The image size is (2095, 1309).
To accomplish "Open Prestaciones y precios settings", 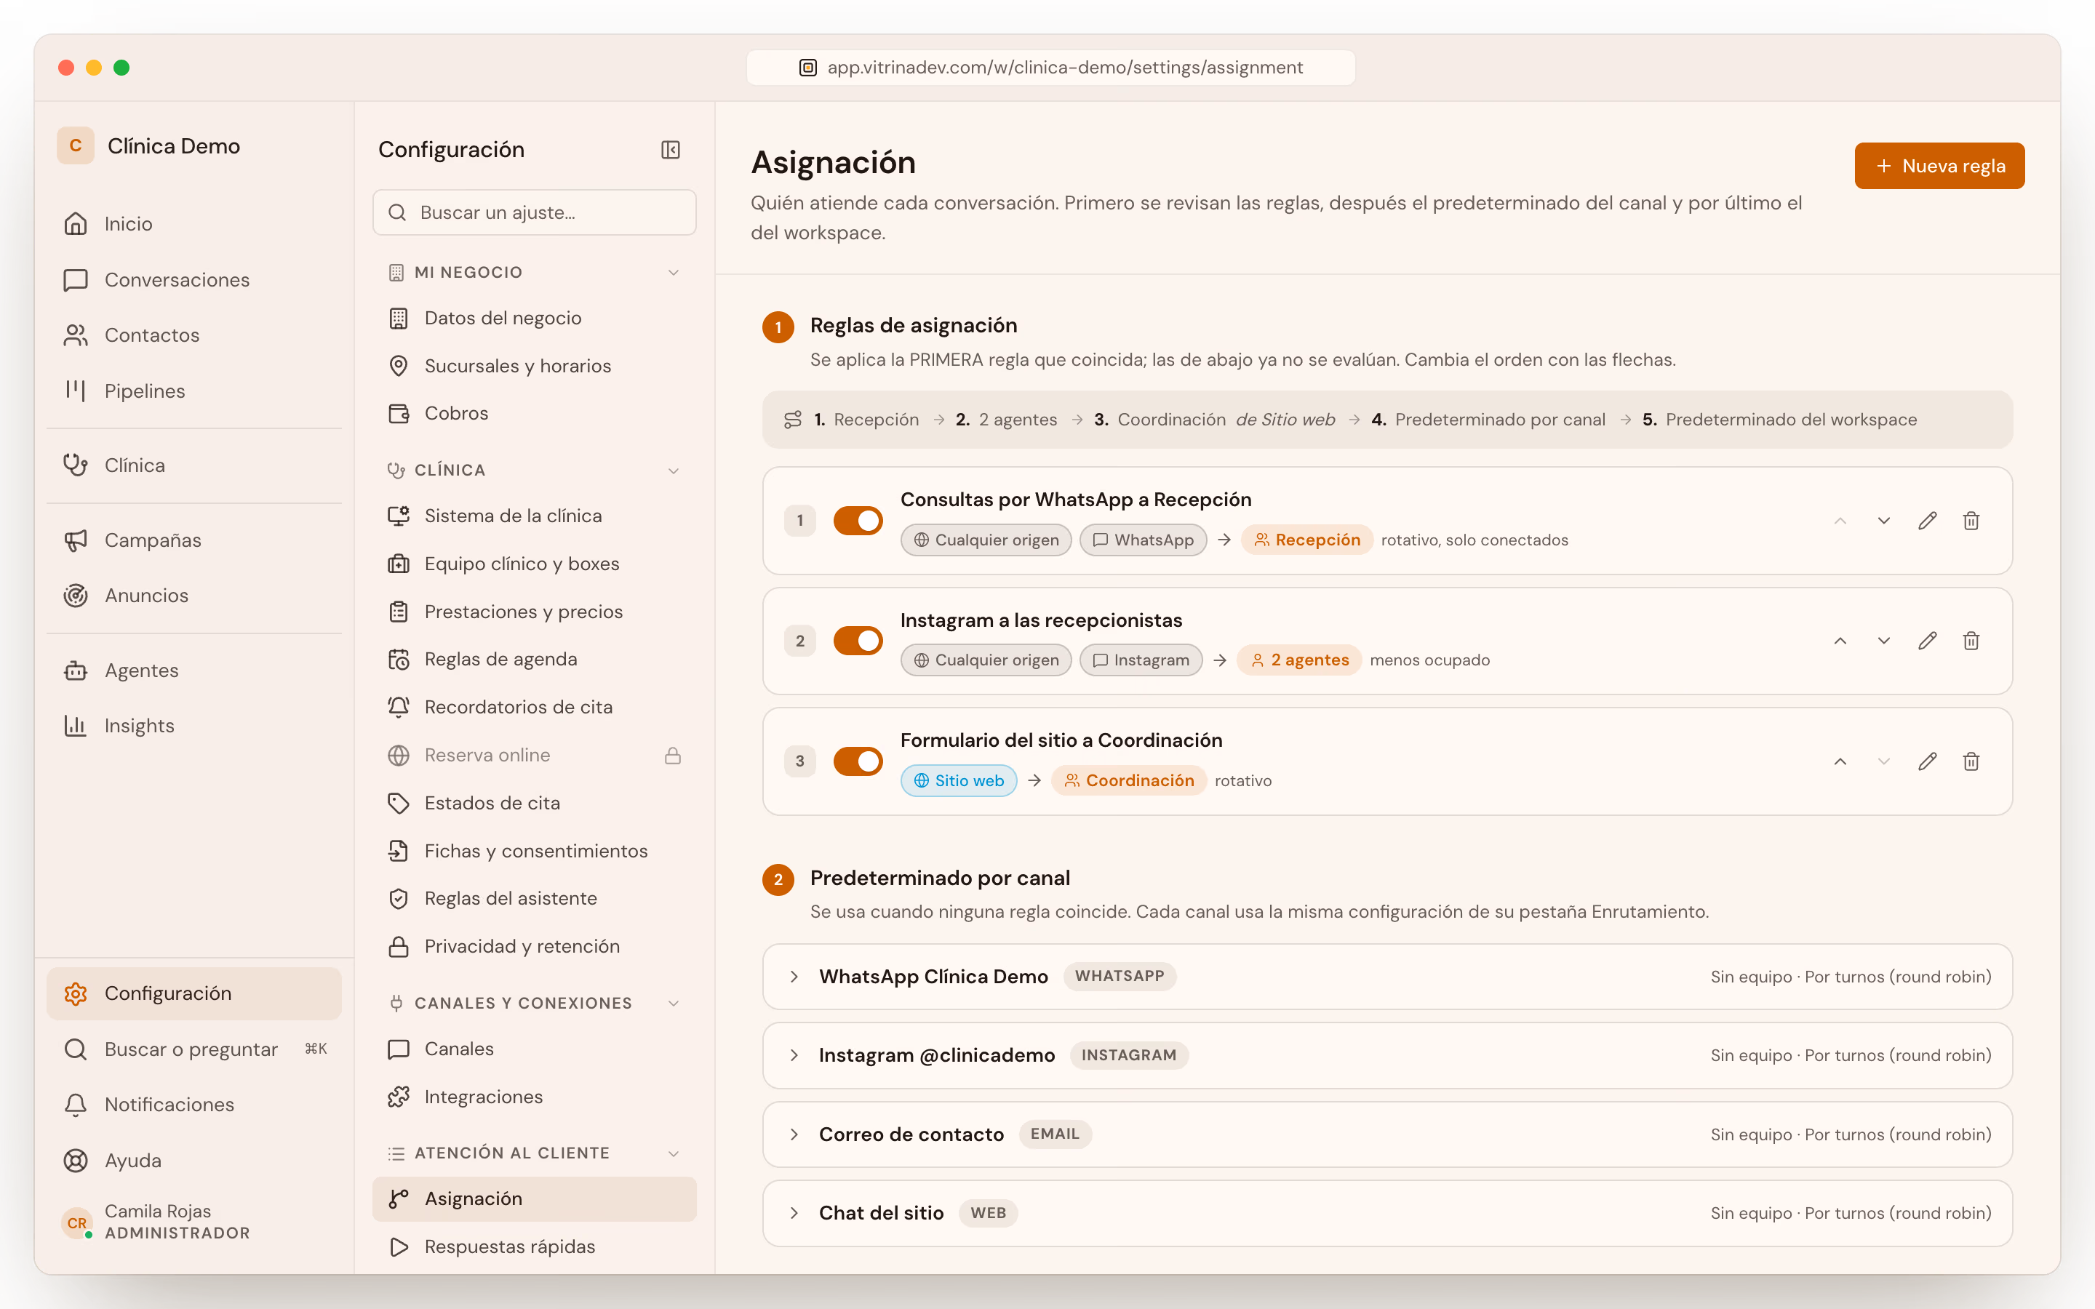I will pos(534,611).
